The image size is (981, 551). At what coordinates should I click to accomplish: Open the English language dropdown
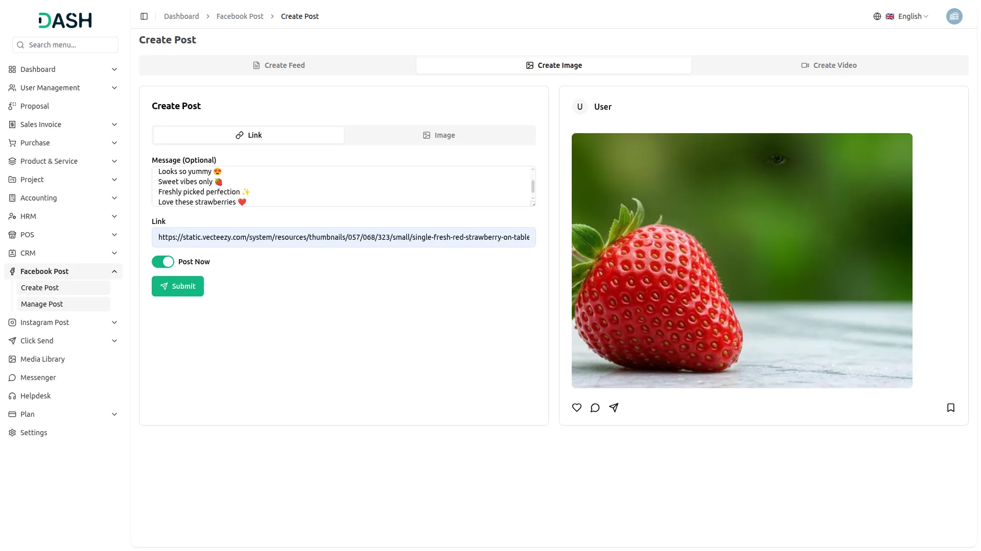907,16
